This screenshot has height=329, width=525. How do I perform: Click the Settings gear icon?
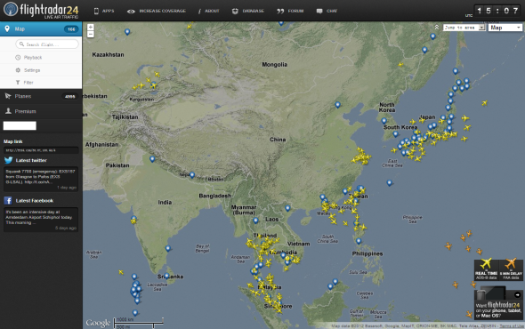18,70
